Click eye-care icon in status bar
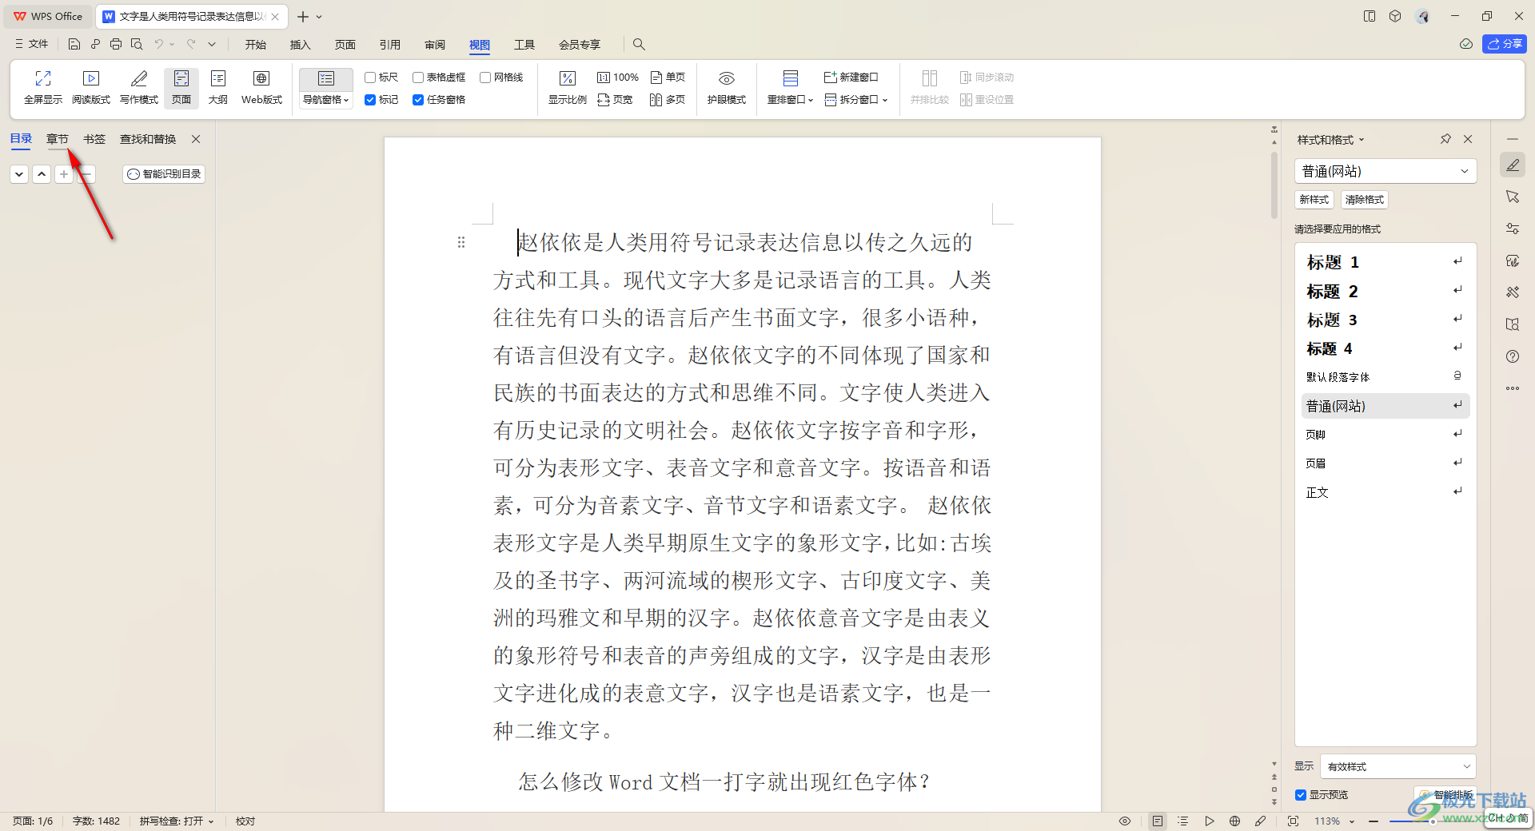This screenshot has width=1535, height=831. pos(1125,821)
